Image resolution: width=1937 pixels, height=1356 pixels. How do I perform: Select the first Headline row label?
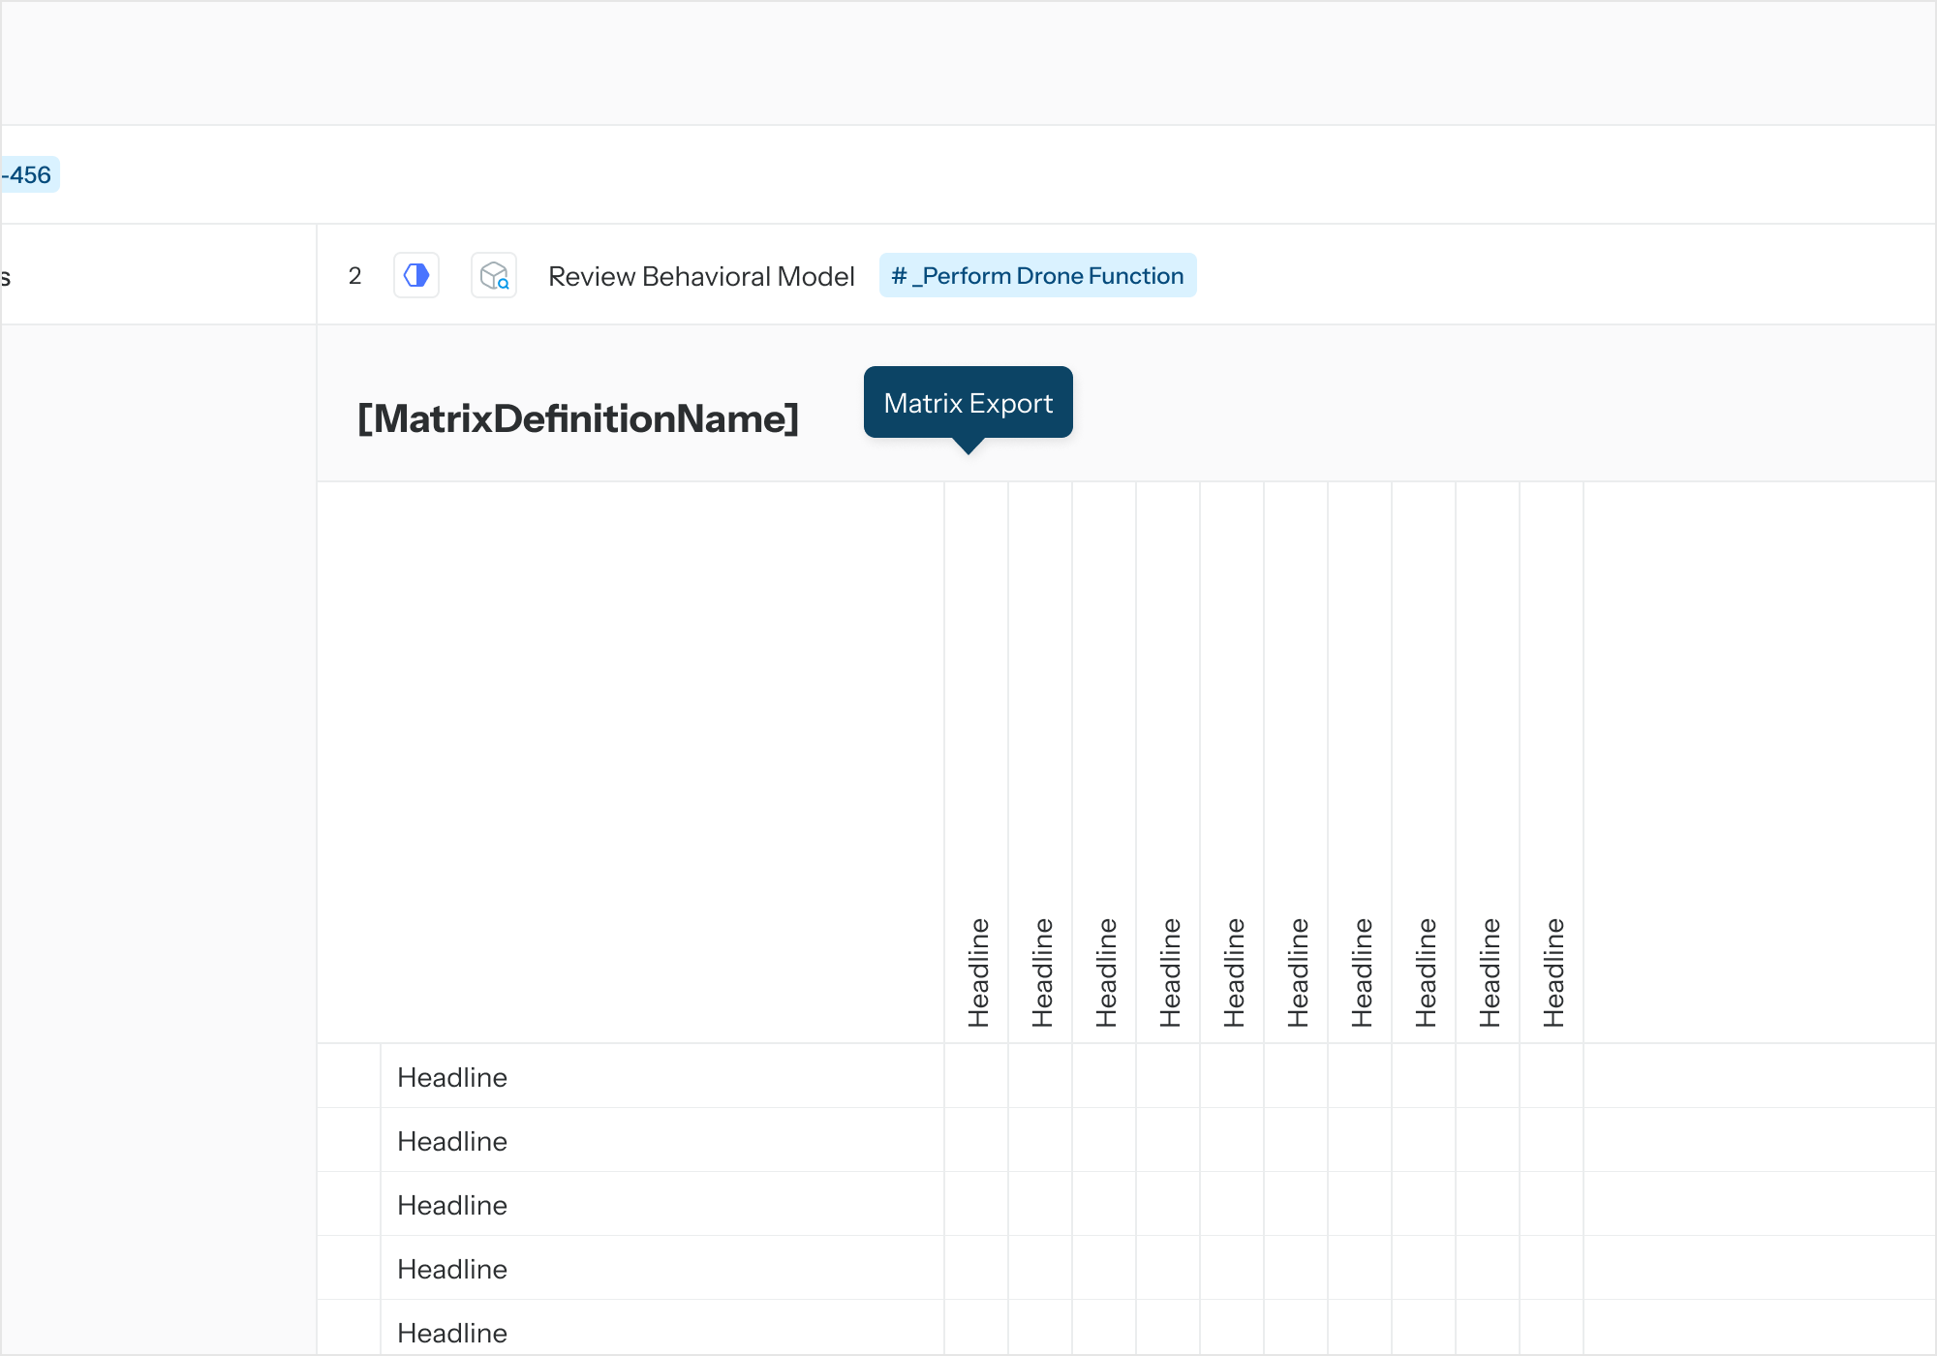click(x=452, y=1077)
